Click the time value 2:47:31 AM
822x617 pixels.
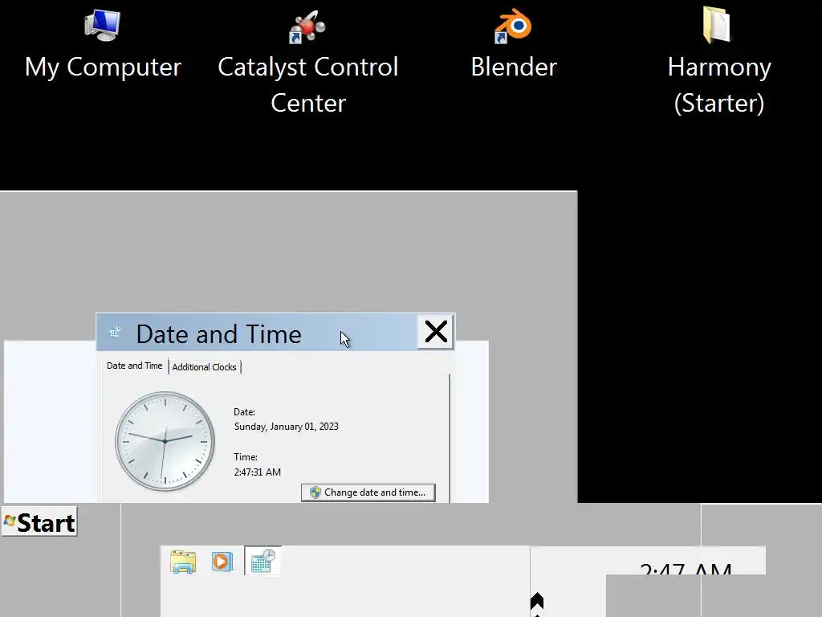click(258, 472)
